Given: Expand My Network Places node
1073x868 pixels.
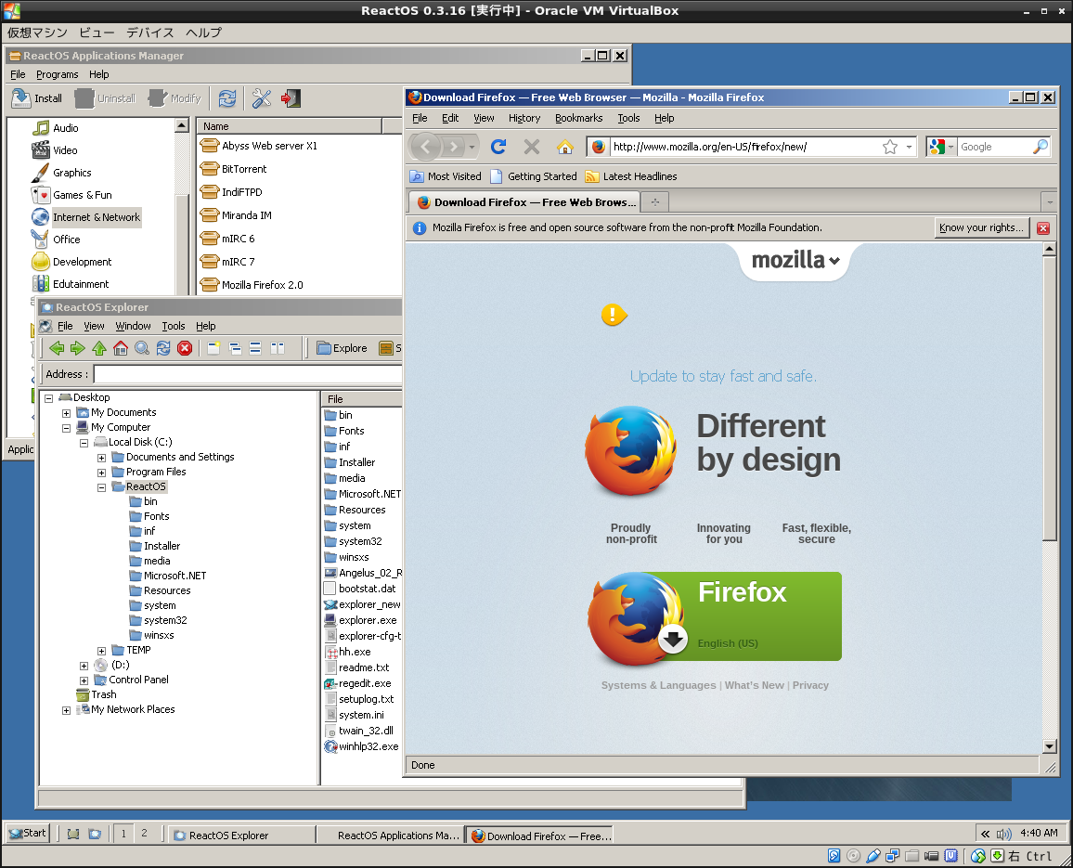Looking at the screenshot, I should coord(67,710).
